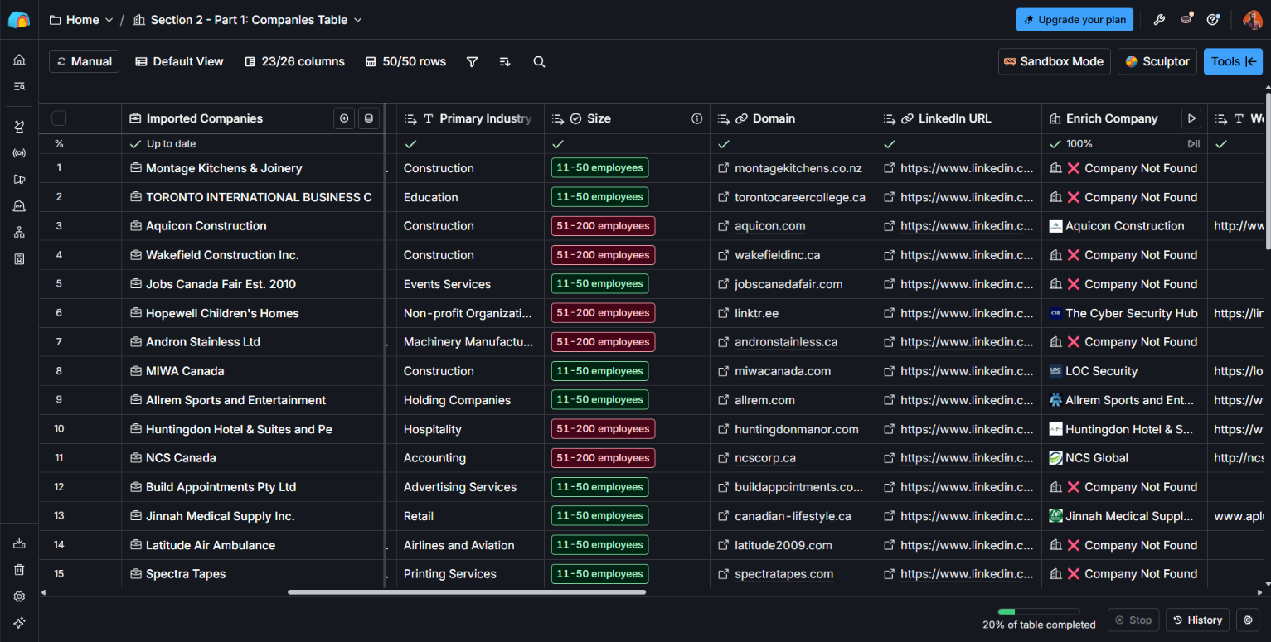Click the add circle icon in Imported Companies header
Screen dimensions: 1271x642
(x=344, y=118)
